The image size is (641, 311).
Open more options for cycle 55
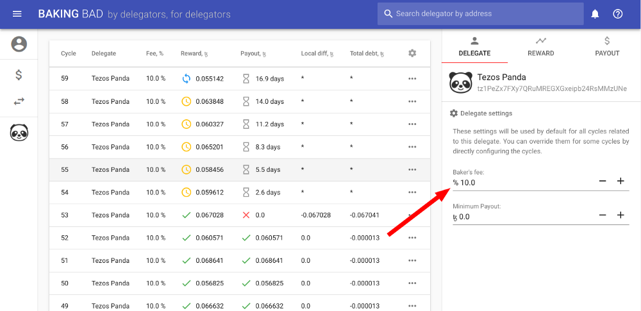click(412, 169)
